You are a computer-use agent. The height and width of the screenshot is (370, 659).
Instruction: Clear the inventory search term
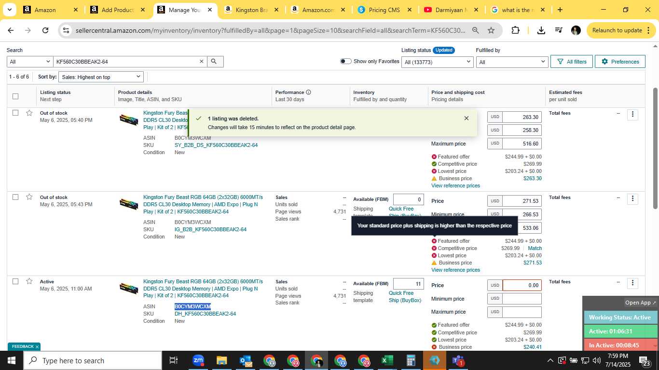pyautogui.click(x=202, y=62)
